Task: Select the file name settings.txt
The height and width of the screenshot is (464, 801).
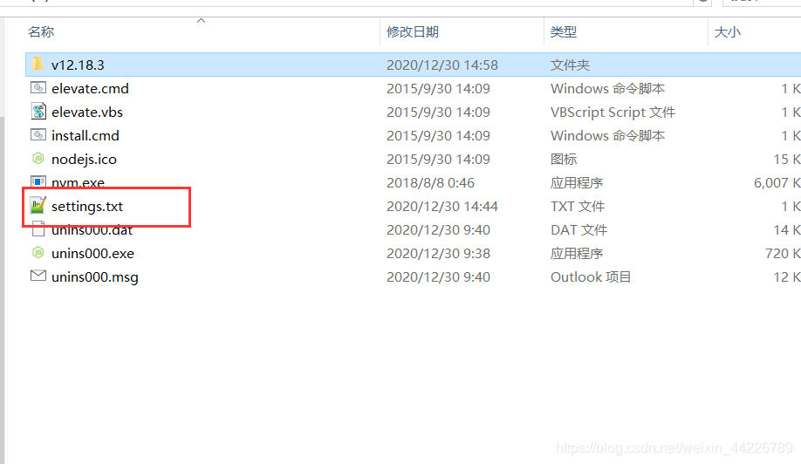Action: click(87, 206)
